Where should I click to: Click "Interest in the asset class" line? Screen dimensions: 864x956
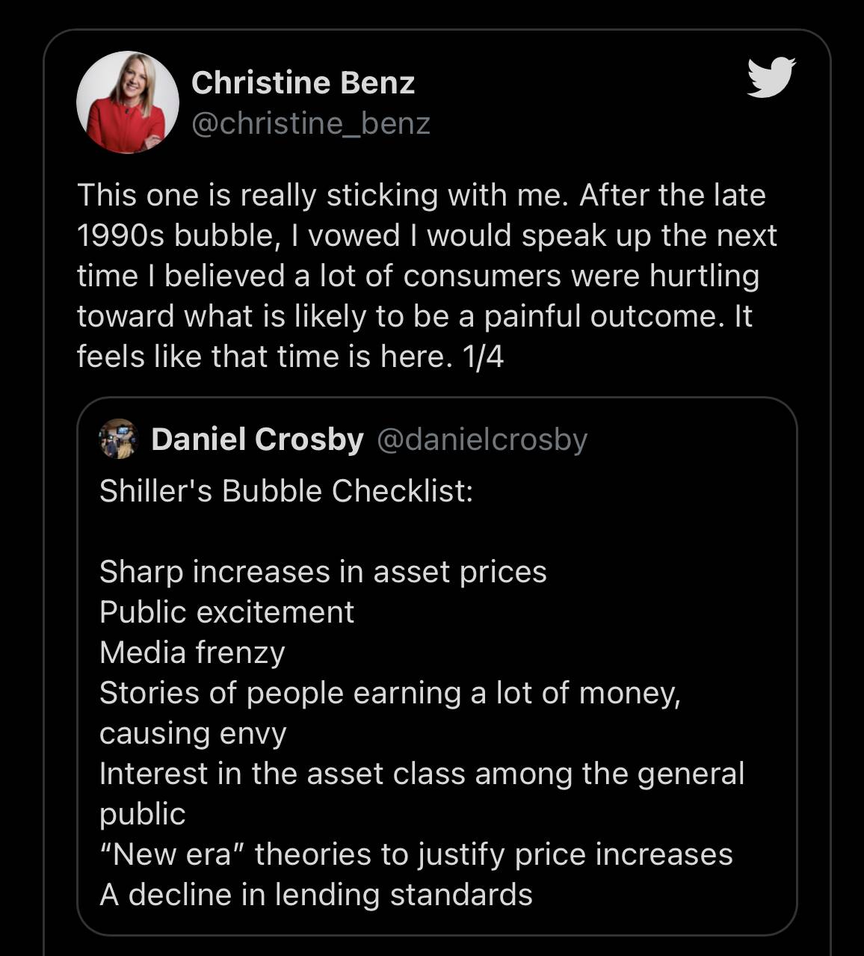(x=422, y=774)
